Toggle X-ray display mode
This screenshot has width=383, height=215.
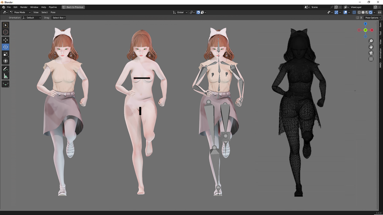[354, 12]
